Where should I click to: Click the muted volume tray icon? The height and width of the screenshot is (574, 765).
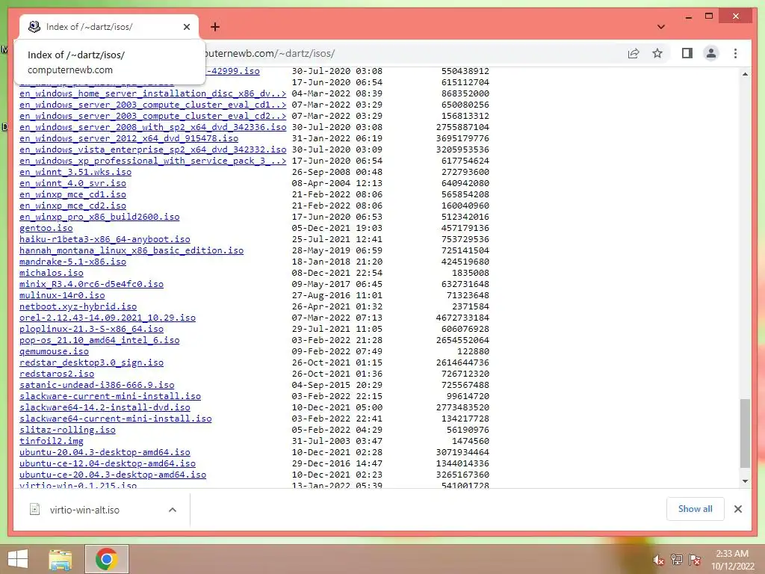pyautogui.click(x=659, y=560)
